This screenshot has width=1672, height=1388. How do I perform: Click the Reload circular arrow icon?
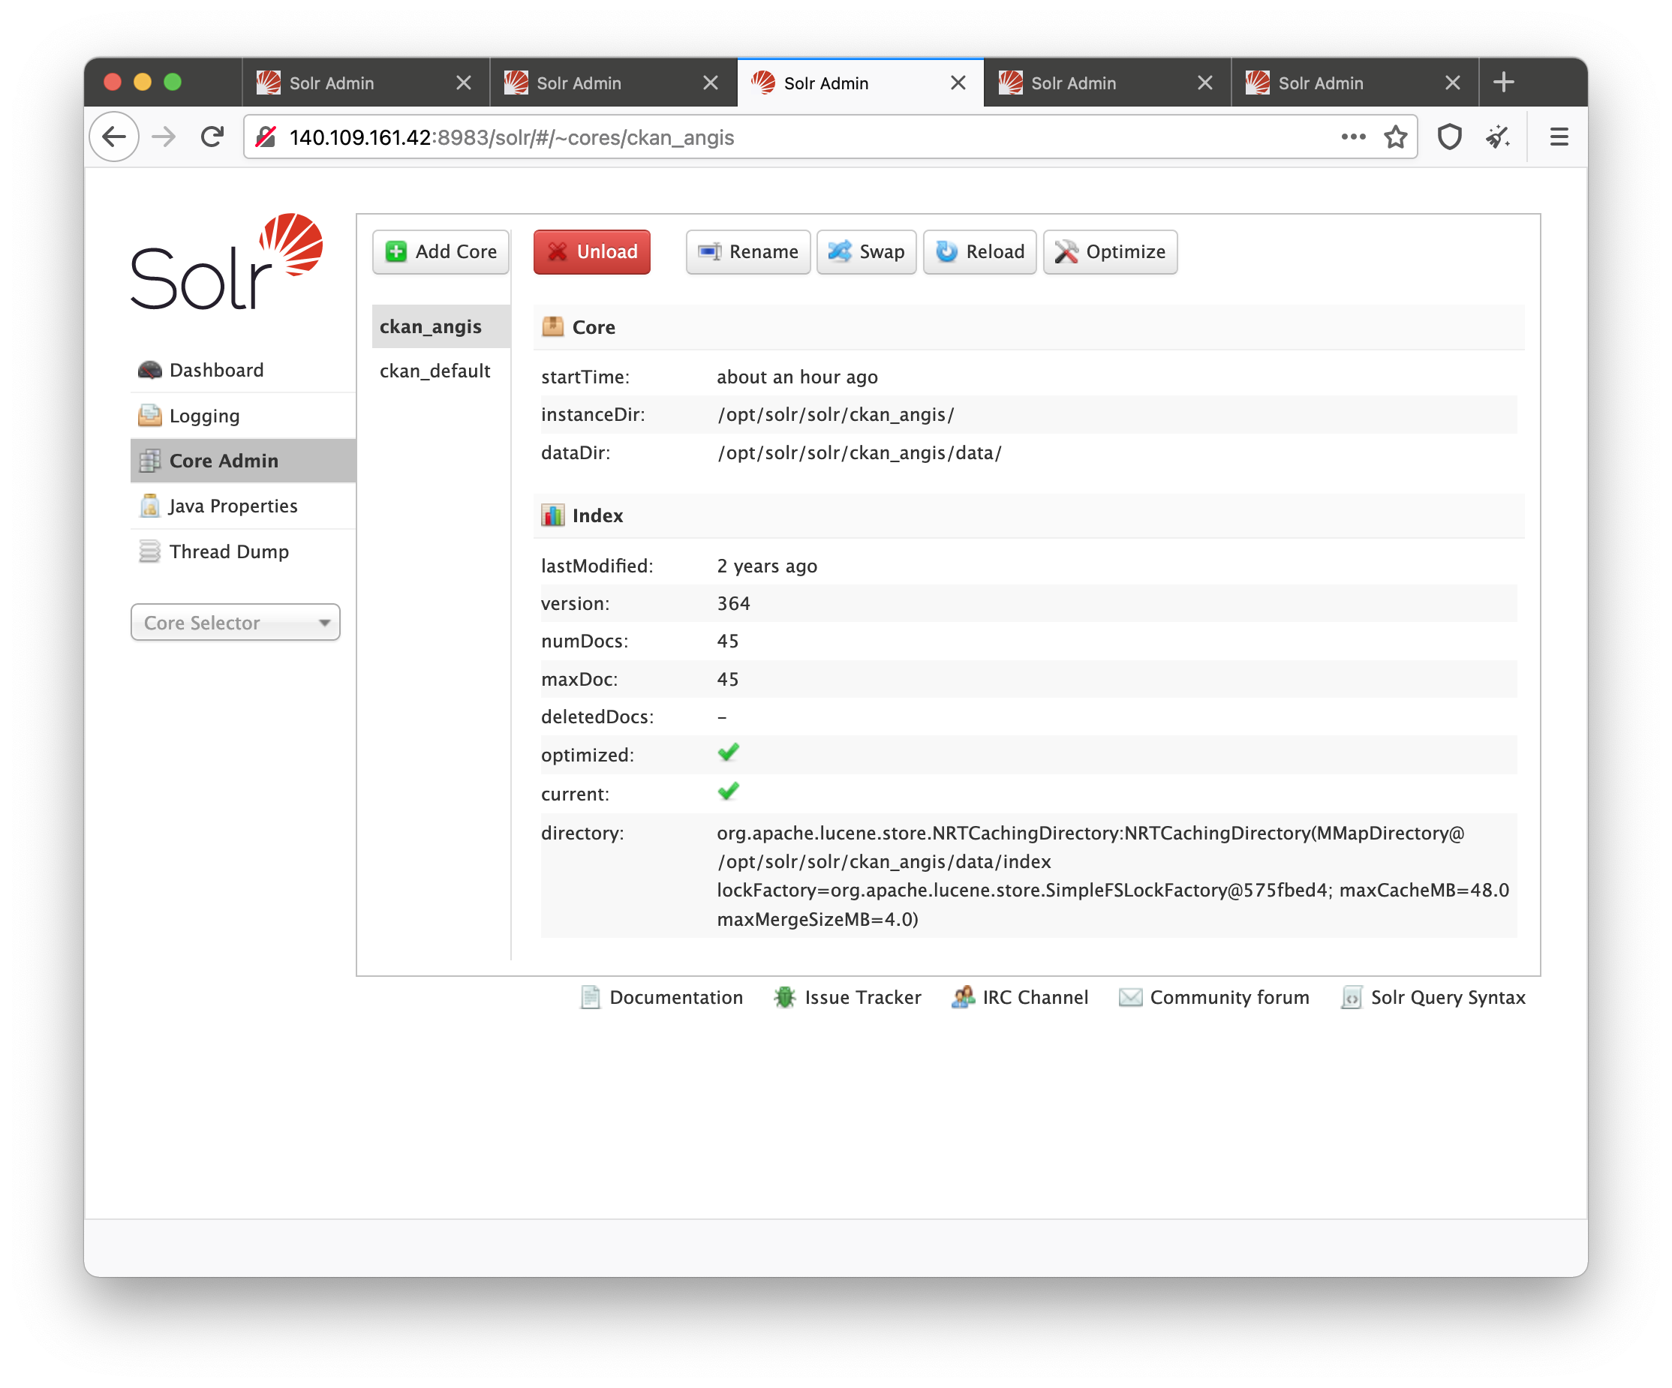pos(946,251)
